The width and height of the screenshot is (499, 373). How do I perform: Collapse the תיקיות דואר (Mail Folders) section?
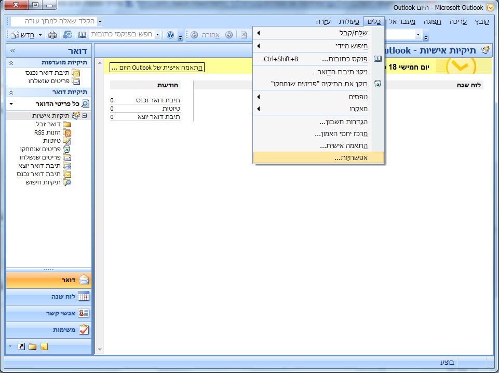click(x=11, y=92)
